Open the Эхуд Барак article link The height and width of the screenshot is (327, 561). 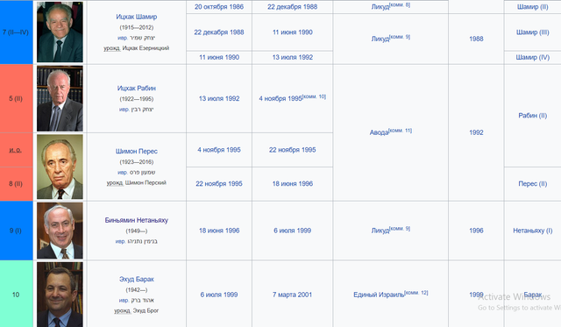point(137,279)
